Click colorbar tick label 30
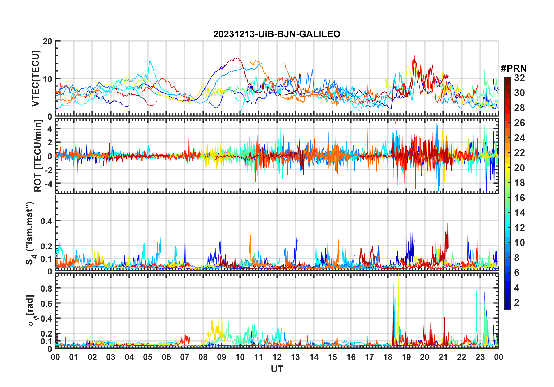The image size is (554, 387). (519, 93)
